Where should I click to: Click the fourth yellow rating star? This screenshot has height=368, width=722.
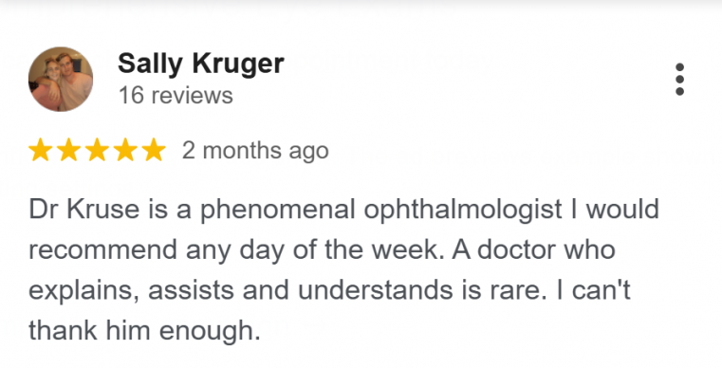(x=125, y=150)
